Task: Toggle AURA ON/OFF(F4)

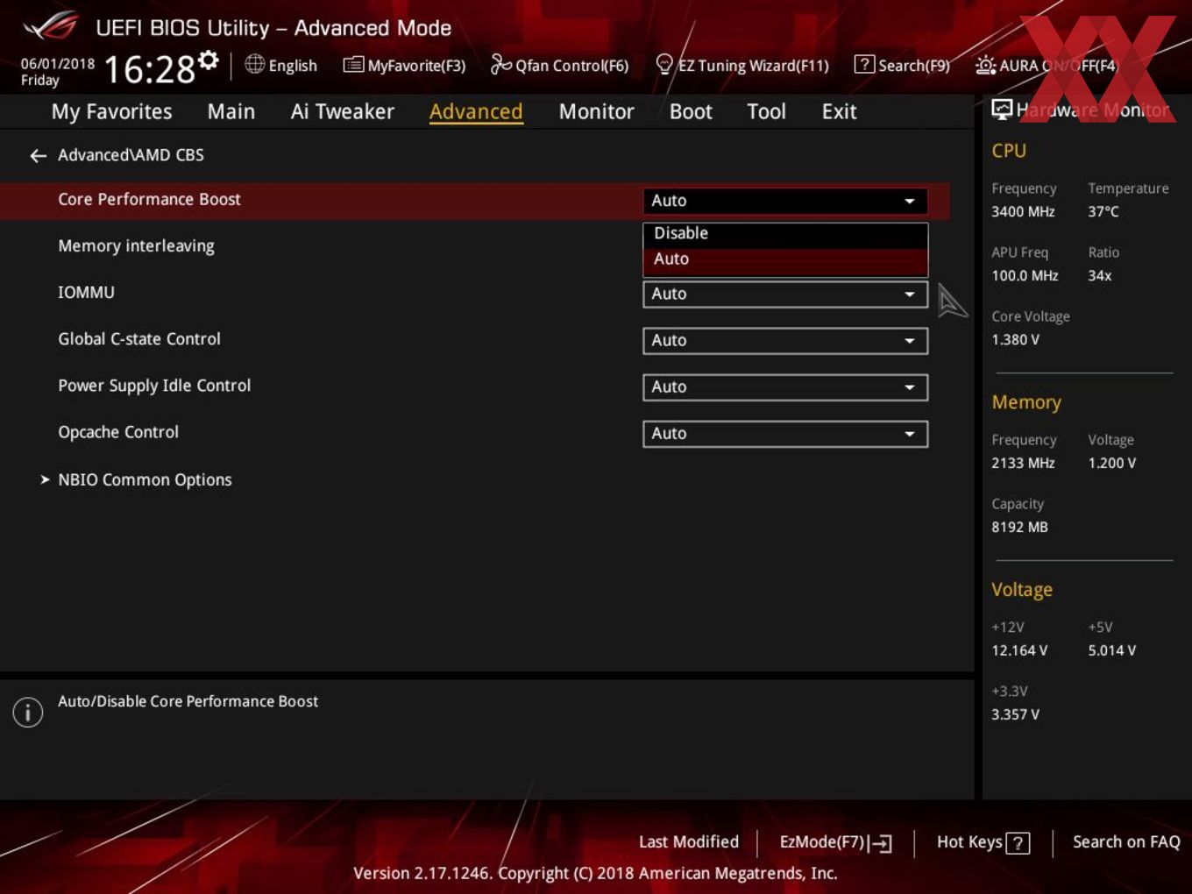Action: click(1047, 66)
